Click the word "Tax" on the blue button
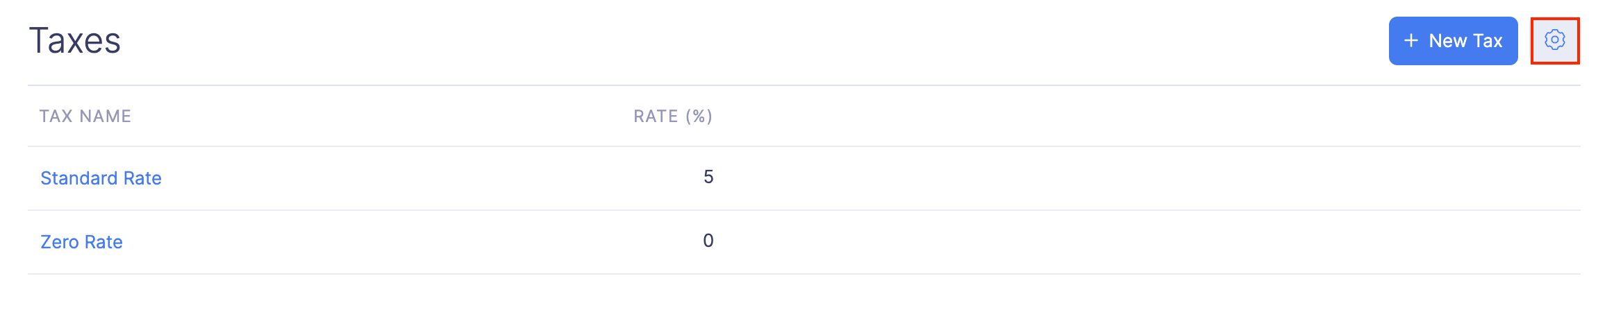Image resolution: width=1614 pixels, height=326 pixels. (1487, 41)
